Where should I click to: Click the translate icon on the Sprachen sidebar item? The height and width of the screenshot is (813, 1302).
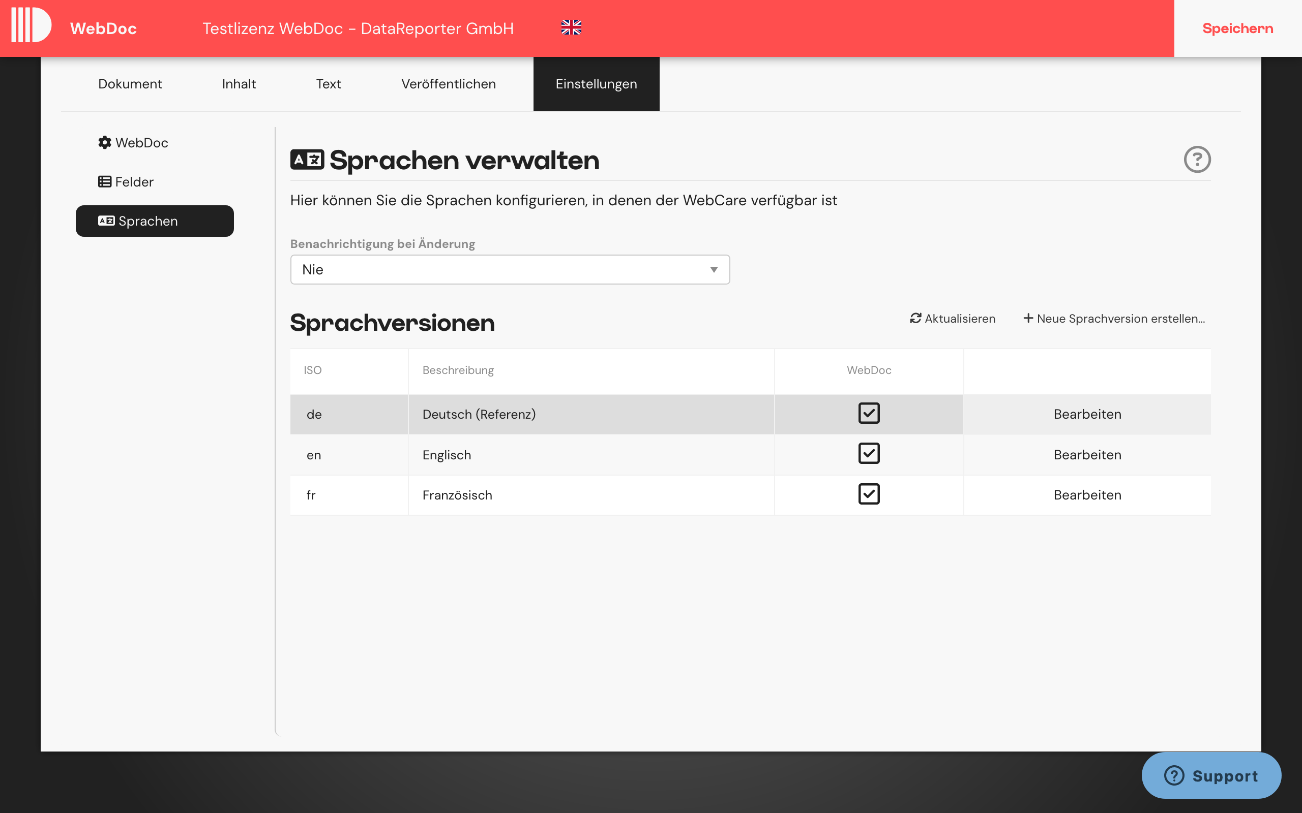click(x=106, y=221)
